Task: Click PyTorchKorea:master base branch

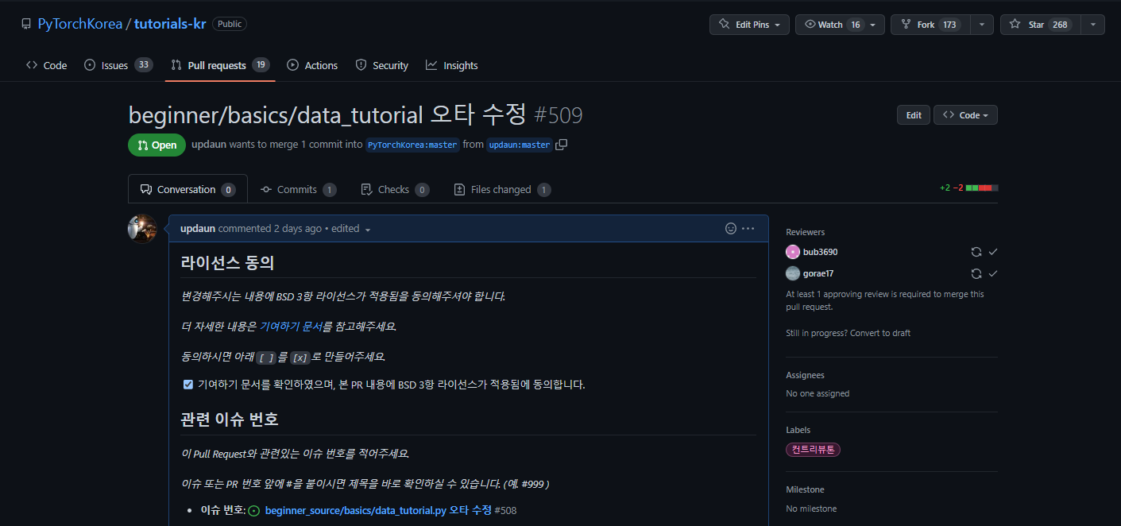Action: [x=412, y=145]
